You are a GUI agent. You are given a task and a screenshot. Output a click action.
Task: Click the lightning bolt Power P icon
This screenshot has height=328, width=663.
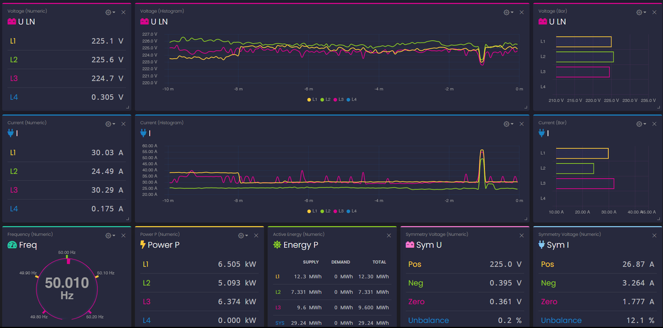click(x=143, y=244)
